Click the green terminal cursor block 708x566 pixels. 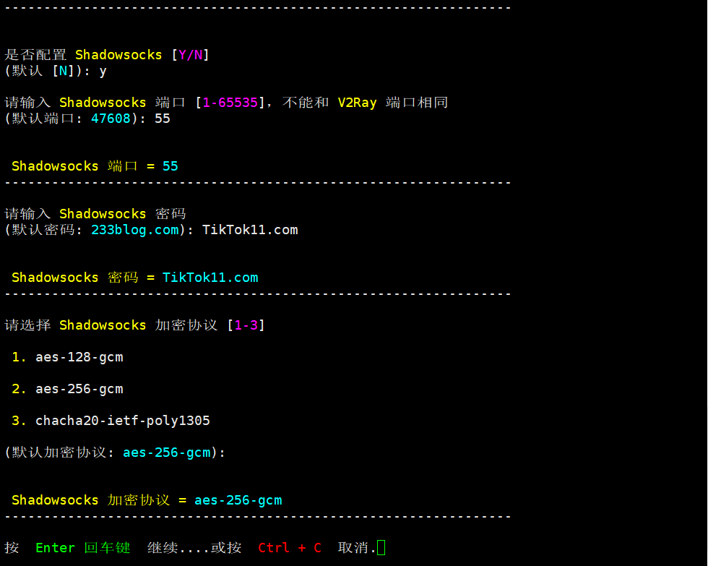tap(381, 547)
